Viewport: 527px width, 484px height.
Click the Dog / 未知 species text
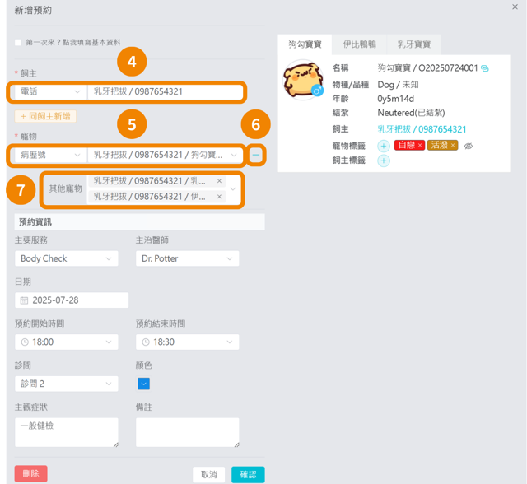tap(398, 85)
